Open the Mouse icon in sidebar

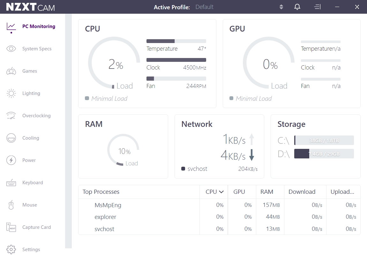tap(11, 205)
